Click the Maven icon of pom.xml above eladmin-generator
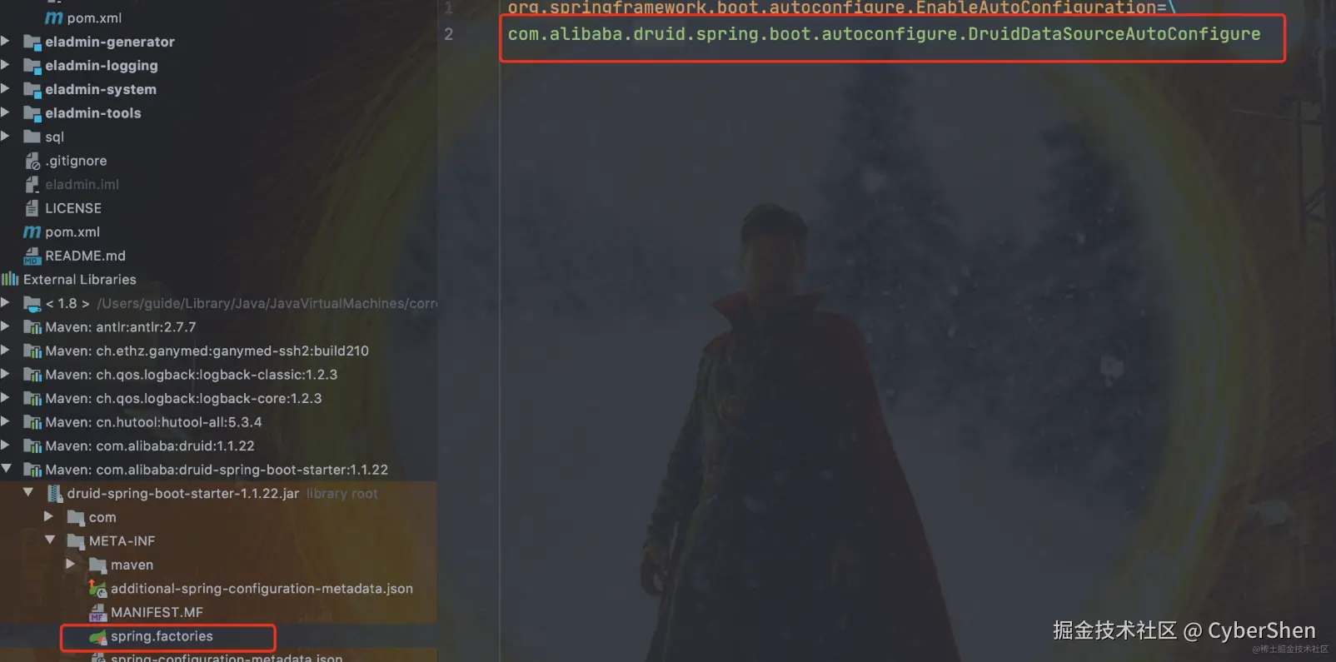 point(53,17)
